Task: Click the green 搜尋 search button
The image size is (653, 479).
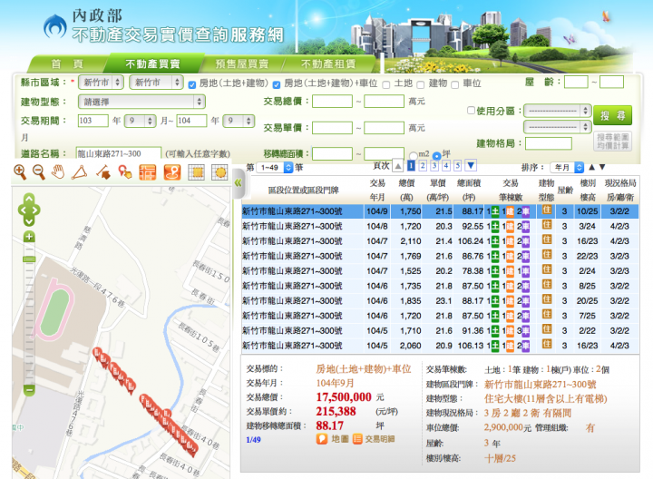Action: click(612, 115)
